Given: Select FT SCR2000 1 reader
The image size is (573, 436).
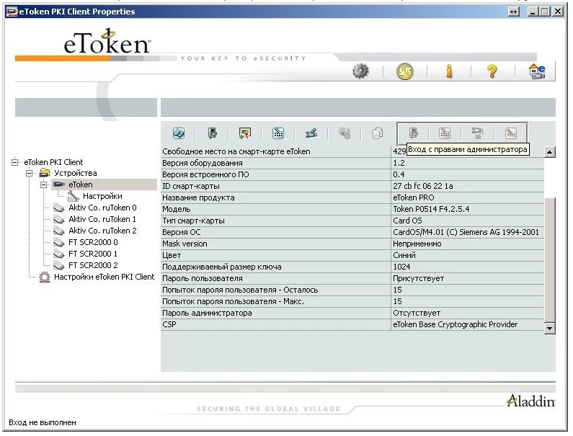Looking at the screenshot, I should click(x=92, y=254).
